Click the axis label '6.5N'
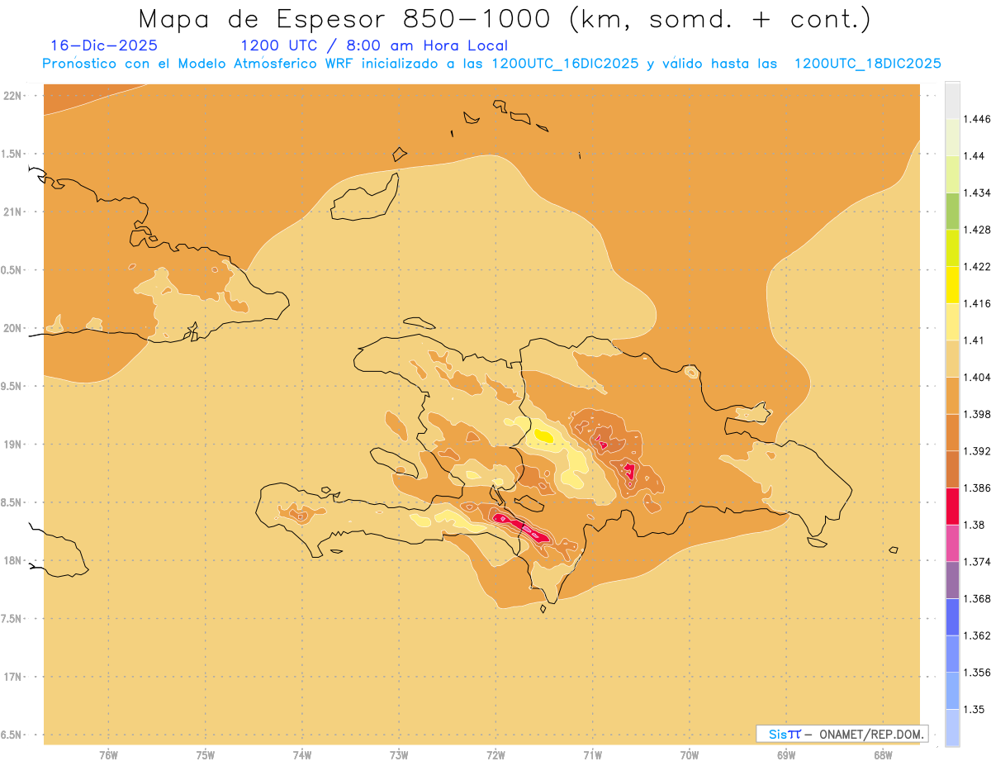The image size is (991, 766). tap(12, 735)
